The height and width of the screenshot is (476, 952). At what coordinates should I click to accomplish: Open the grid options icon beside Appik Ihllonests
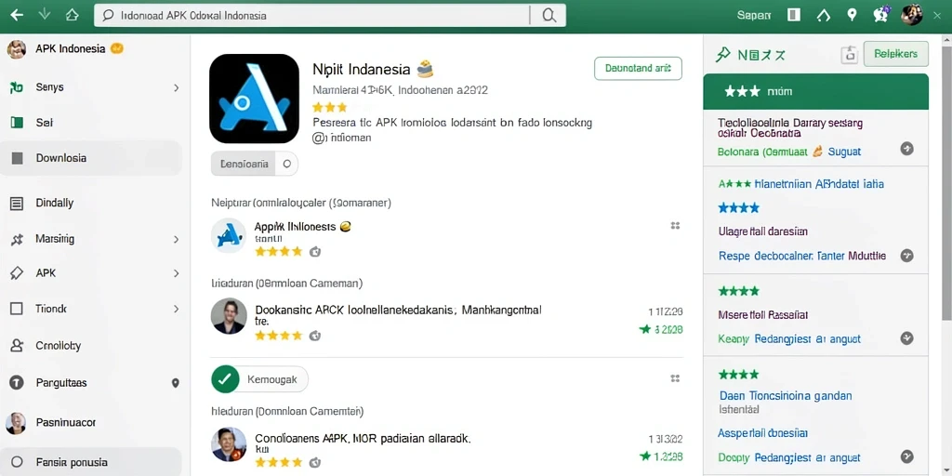point(675,226)
